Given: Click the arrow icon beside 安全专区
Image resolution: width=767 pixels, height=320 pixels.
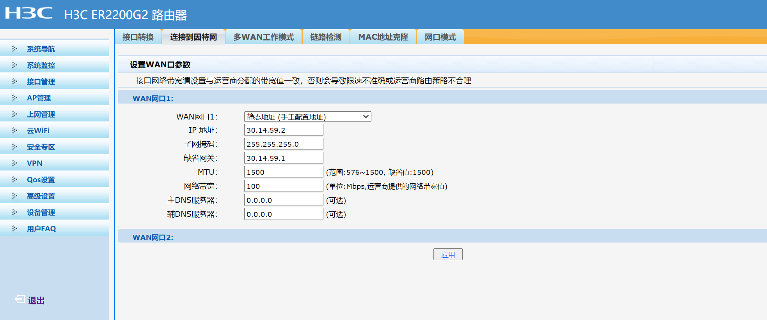Looking at the screenshot, I should (x=15, y=147).
